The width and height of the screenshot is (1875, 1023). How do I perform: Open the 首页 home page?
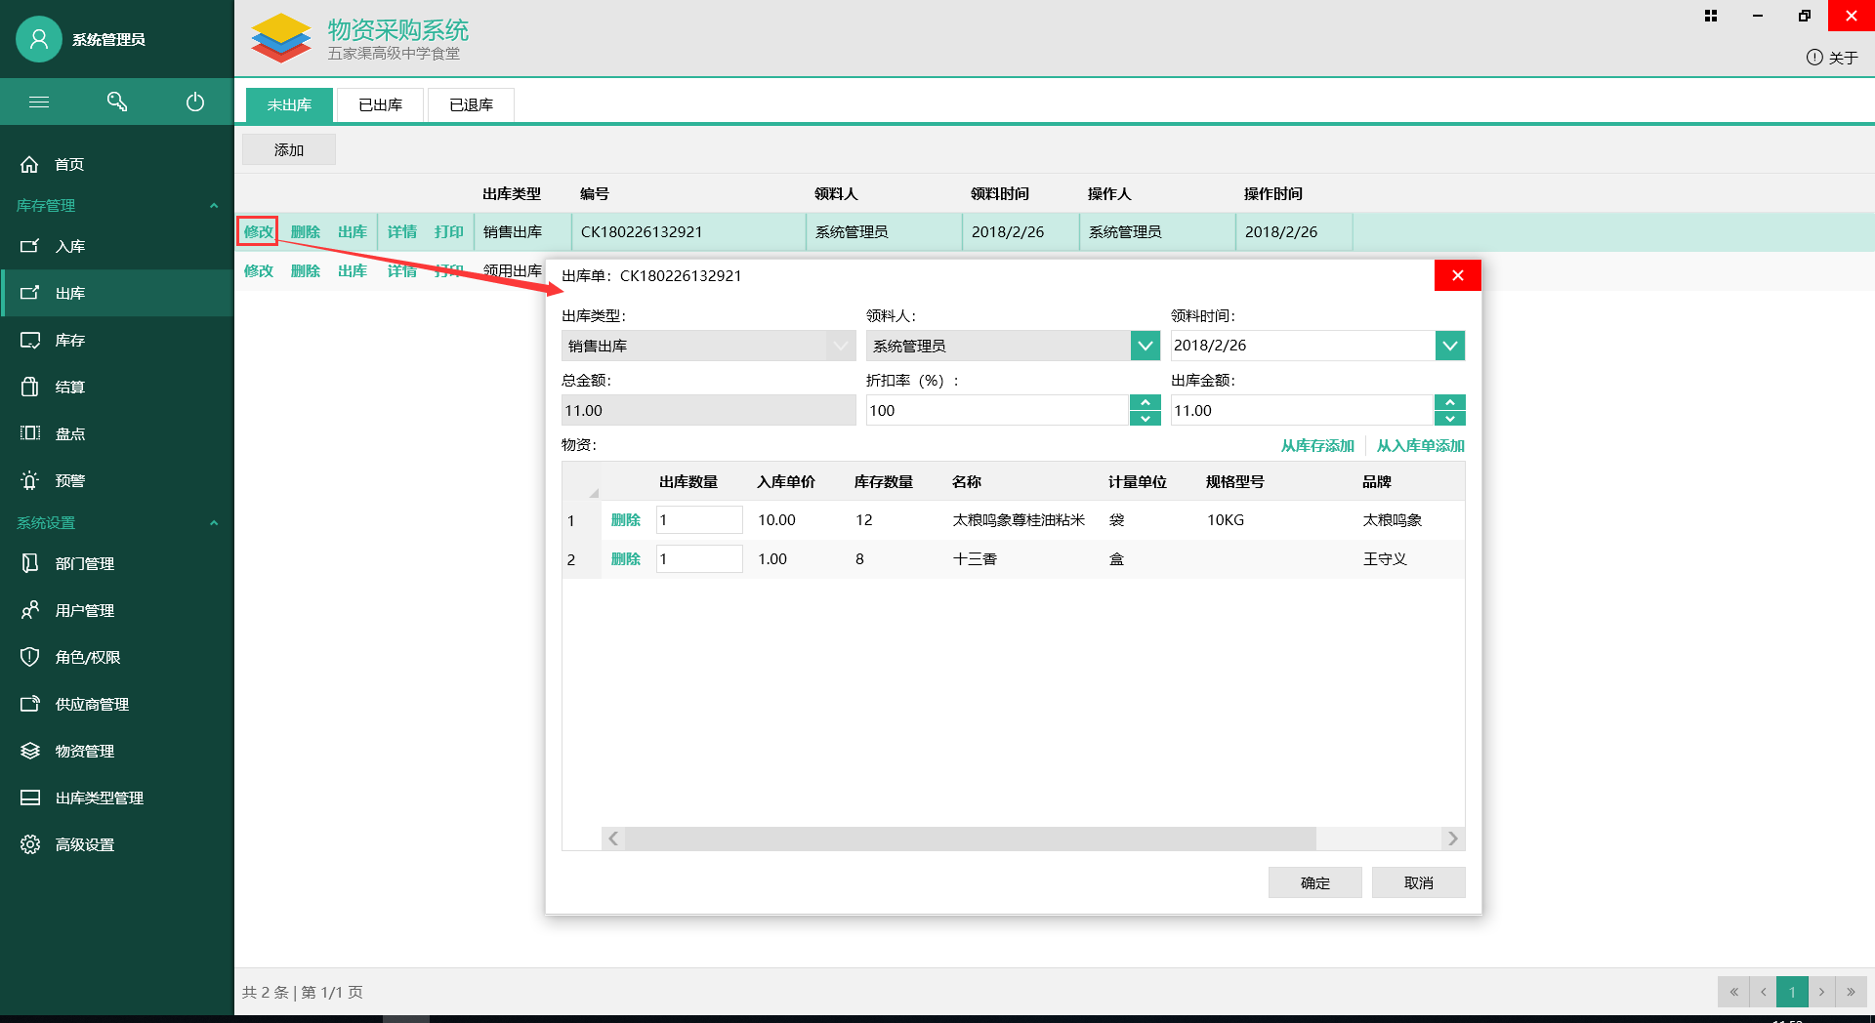tap(68, 164)
